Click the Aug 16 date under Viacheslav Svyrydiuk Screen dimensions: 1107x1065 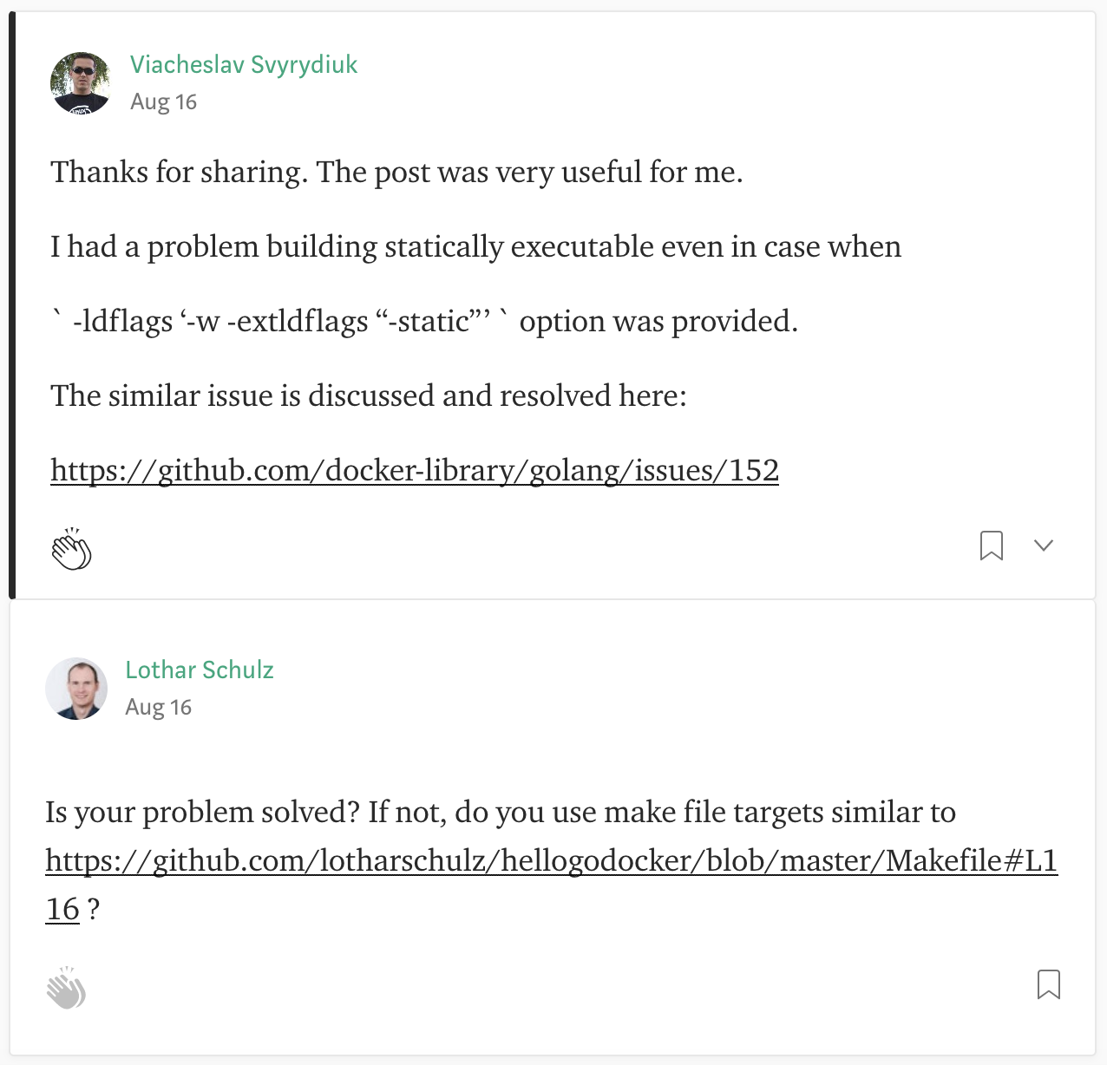coord(163,102)
